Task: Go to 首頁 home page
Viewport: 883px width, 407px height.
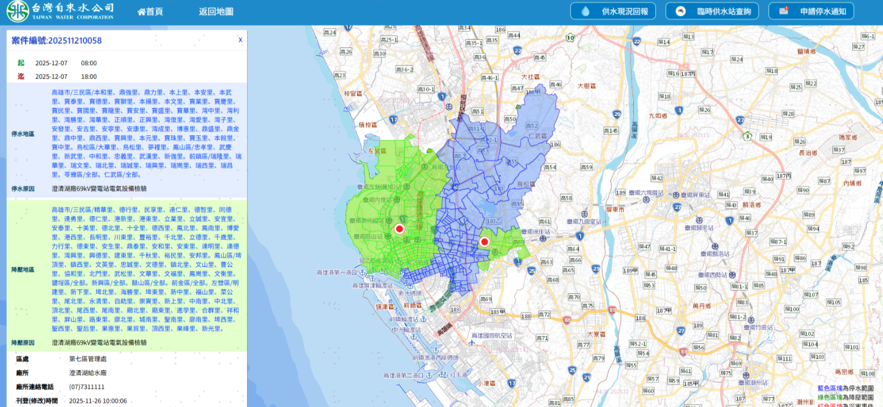Action: (150, 12)
